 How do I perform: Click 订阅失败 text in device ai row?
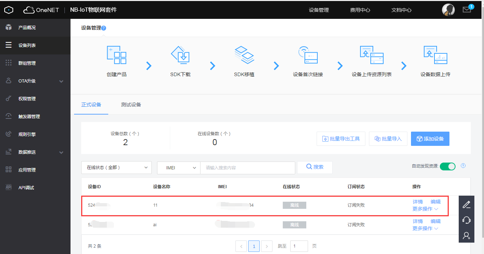click(x=356, y=225)
